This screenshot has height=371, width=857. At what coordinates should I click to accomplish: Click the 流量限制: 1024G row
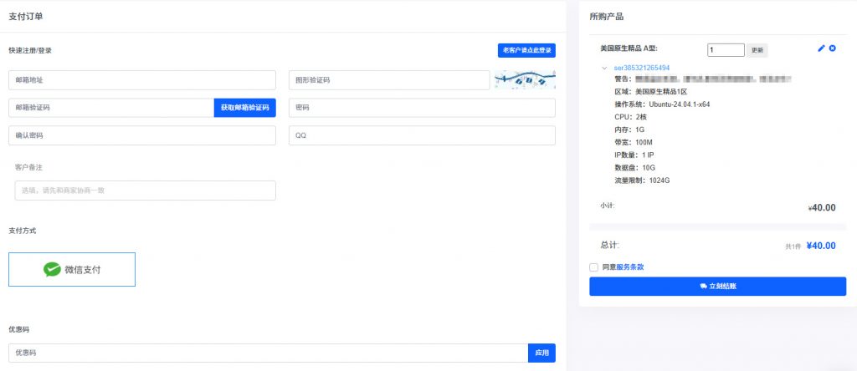coord(642,180)
